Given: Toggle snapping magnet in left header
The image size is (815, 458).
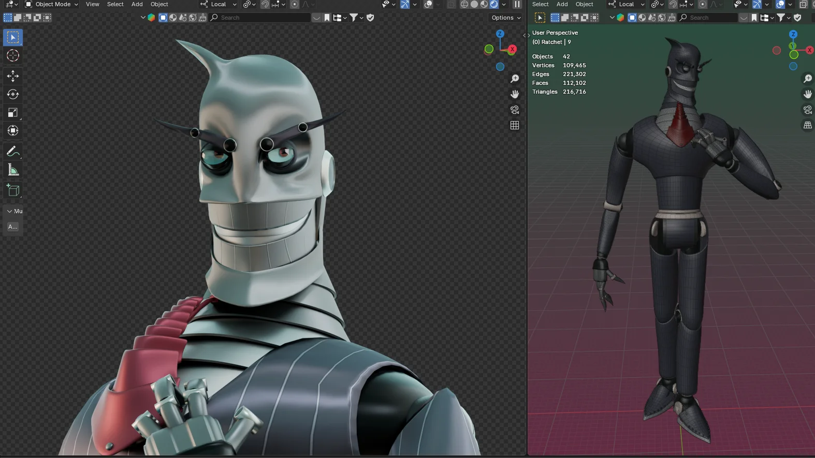Looking at the screenshot, I should (265, 4).
